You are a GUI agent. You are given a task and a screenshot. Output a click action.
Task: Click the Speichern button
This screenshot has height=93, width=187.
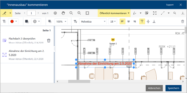173,88
